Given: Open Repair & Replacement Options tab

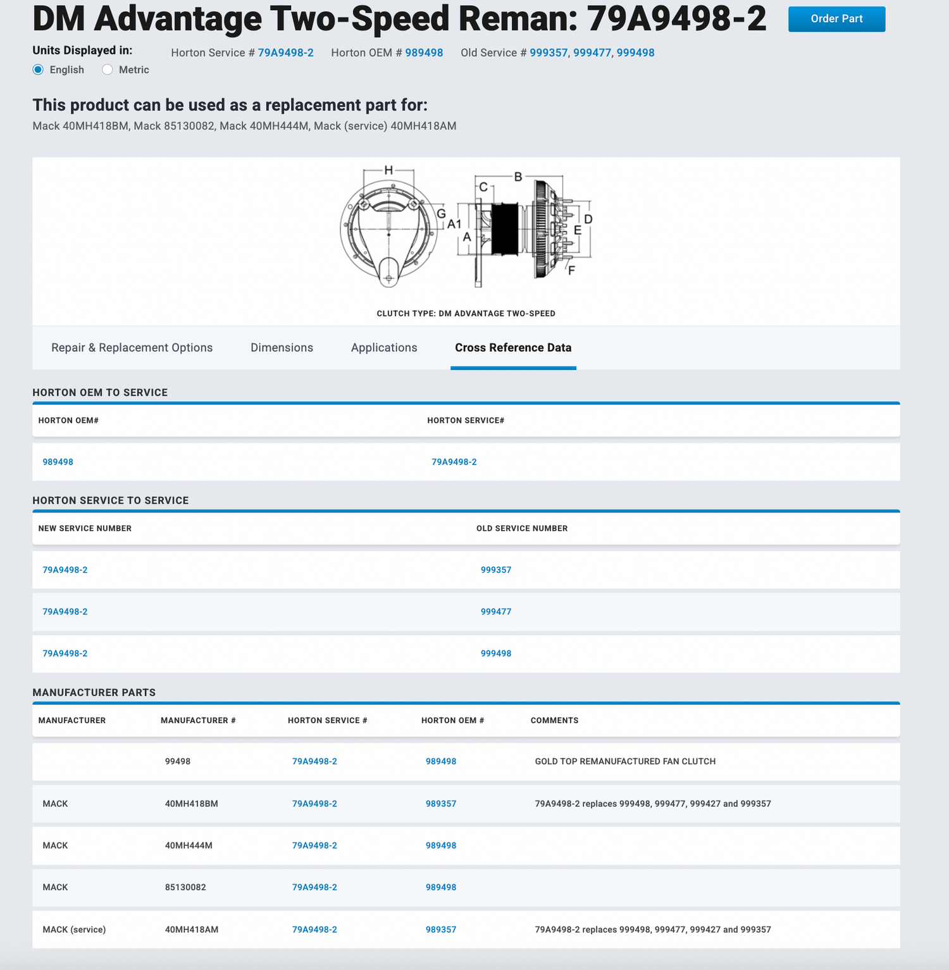Looking at the screenshot, I should click(132, 347).
